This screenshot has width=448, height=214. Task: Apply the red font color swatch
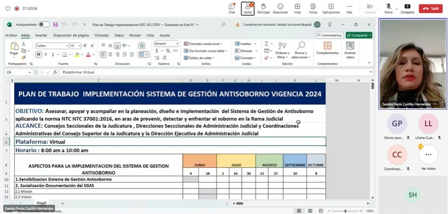tap(88, 54)
